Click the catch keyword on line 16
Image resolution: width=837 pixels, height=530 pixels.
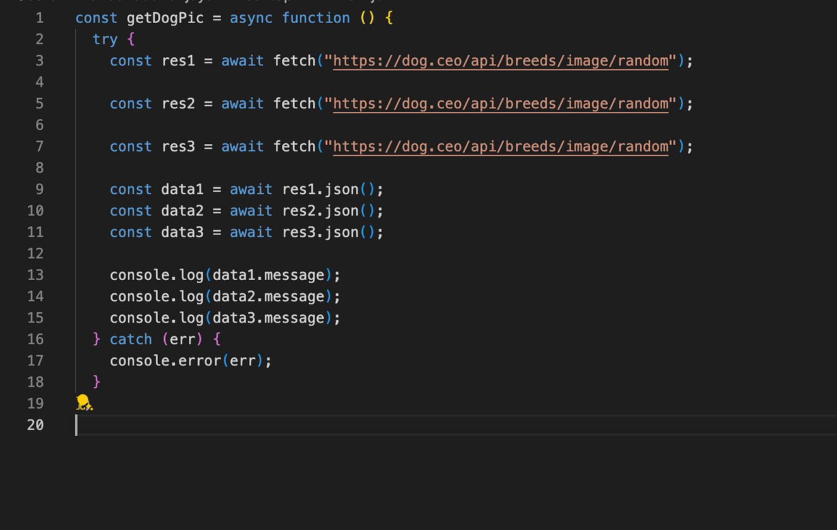tap(131, 339)
